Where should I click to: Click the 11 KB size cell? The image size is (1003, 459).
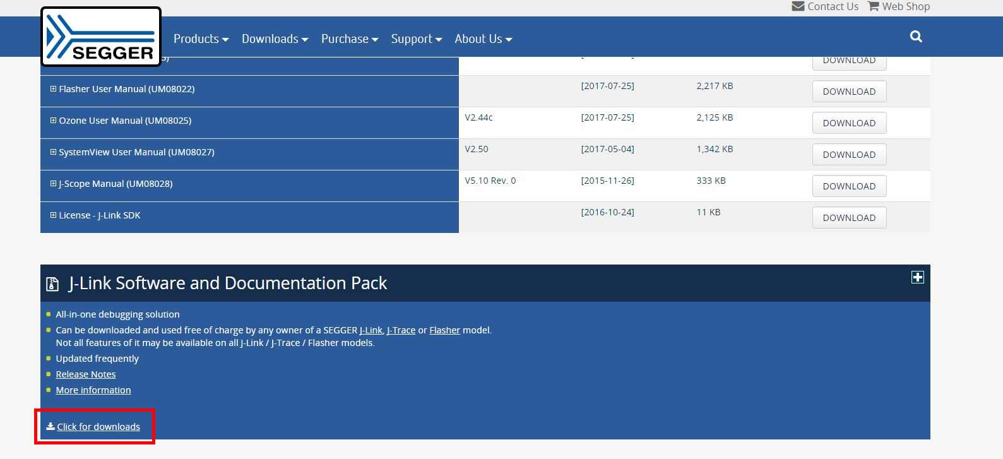[708, 212]
